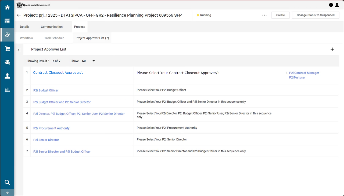Switch to the Communication tab
This screenshot has height=196, width=344.
[52, 27]
